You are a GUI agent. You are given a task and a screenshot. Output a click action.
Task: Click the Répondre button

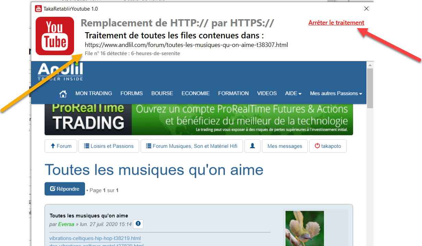[65, 189]
